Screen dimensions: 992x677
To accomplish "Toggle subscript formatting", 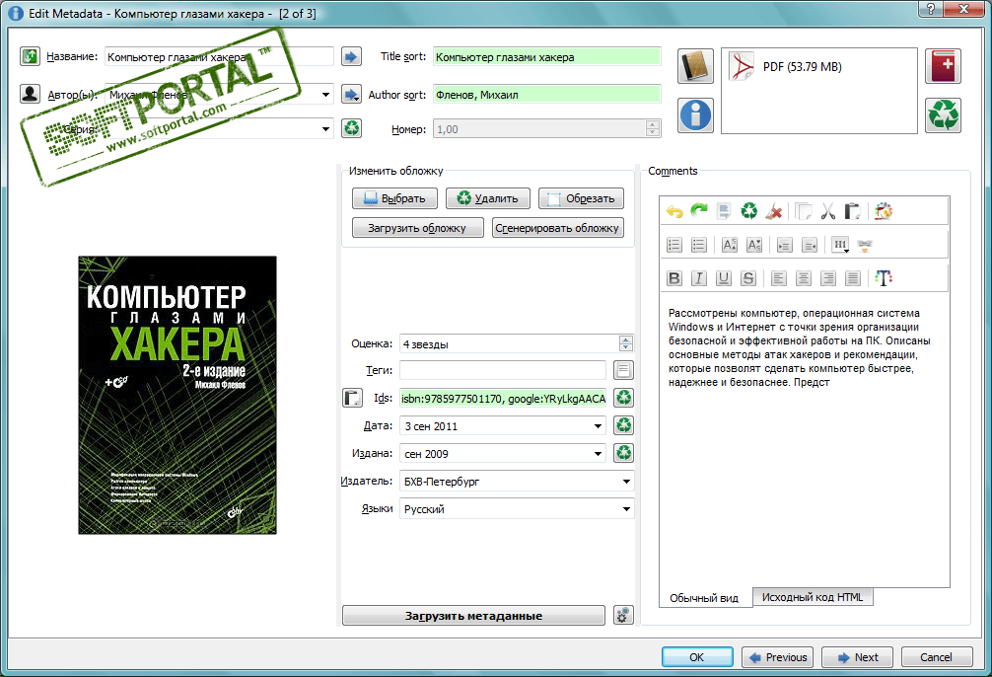I will click(754, 245).
